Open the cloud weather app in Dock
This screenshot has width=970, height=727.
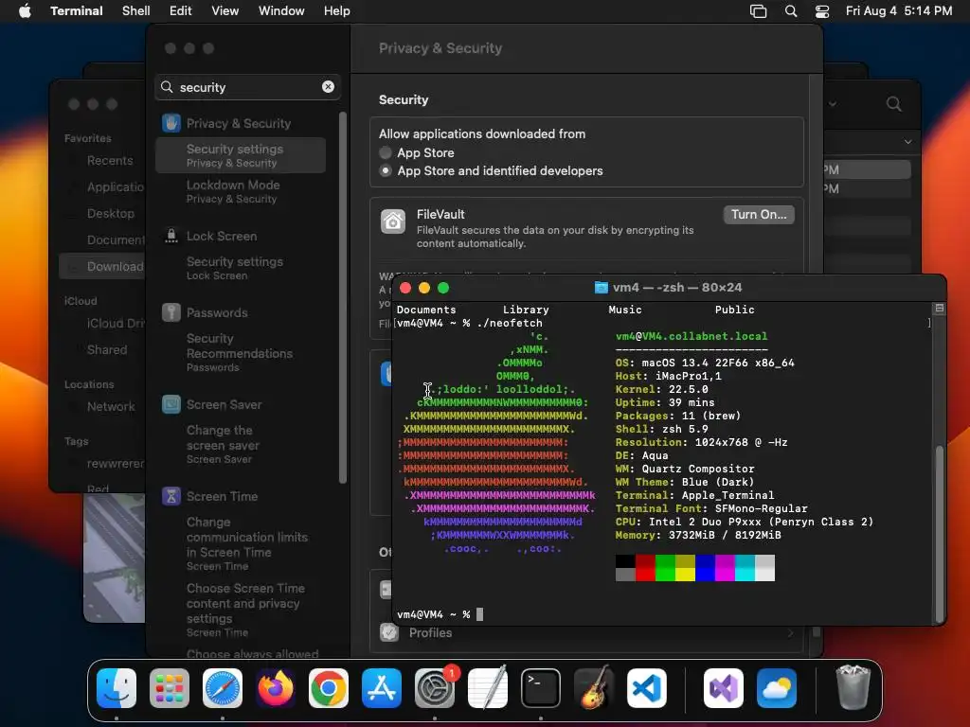[777, 688]
